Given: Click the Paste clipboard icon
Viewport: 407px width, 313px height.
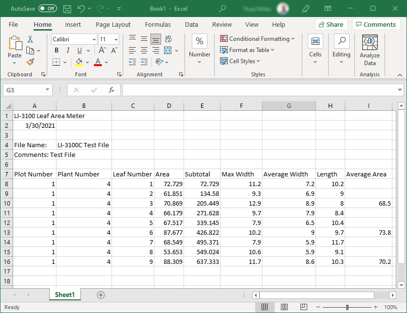Looking at the screenshot, I should click(x=15, y=43).
